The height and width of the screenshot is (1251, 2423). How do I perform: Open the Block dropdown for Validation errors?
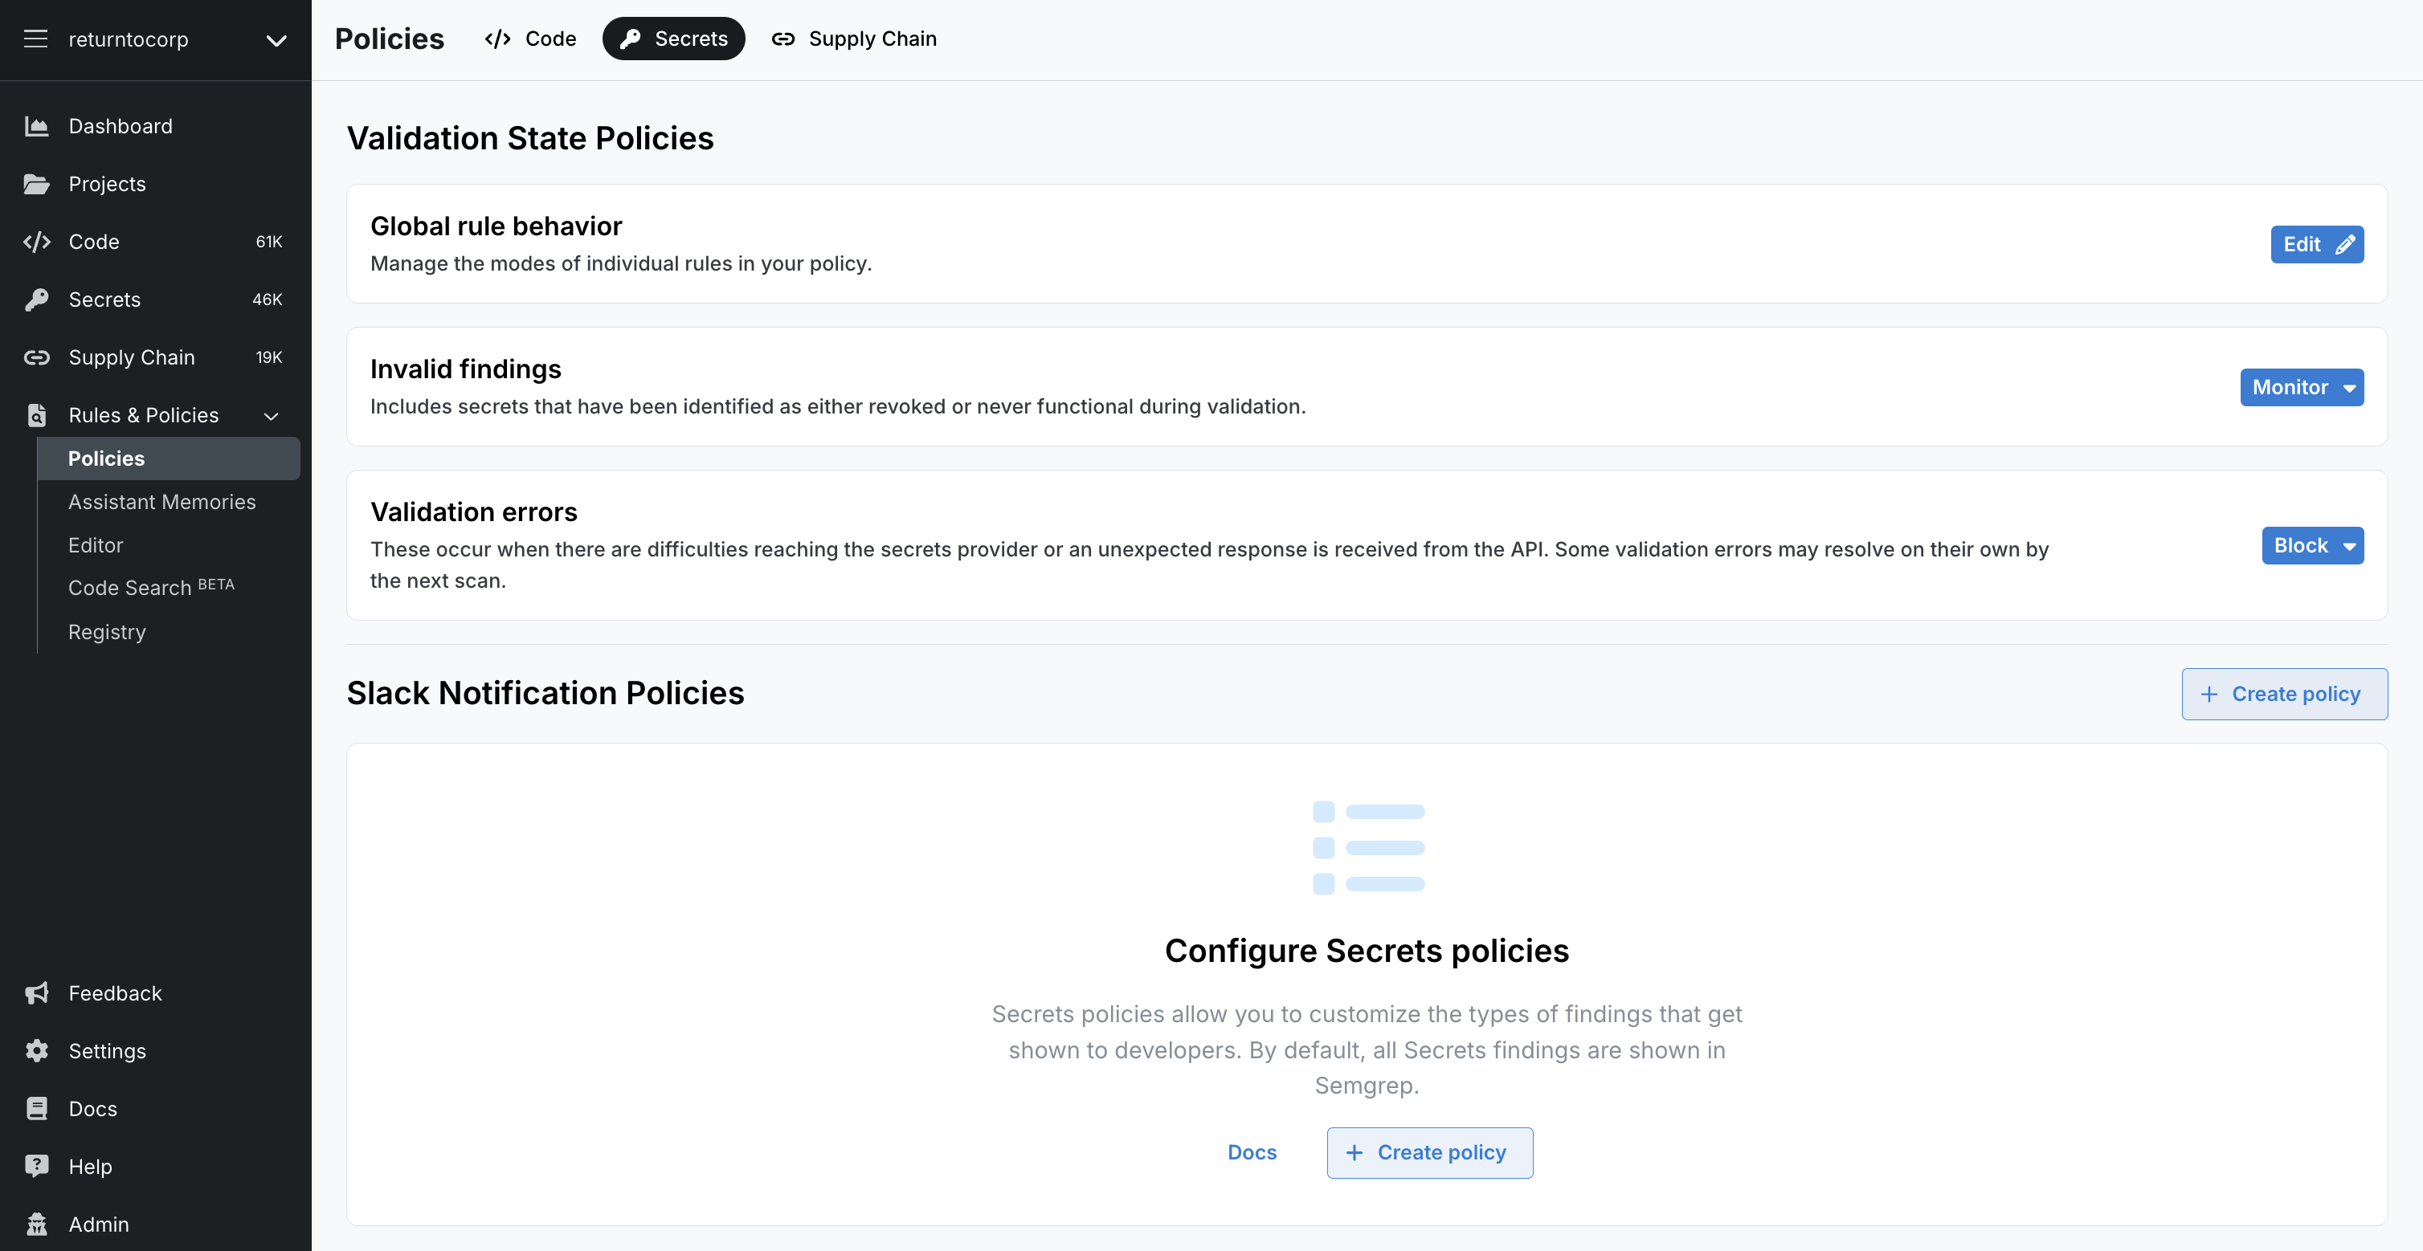pyautogui.click(x=2313, y=545)
